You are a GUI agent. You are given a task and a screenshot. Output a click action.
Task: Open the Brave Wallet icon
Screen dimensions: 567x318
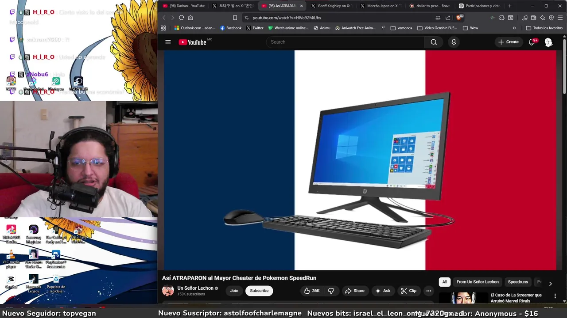pyautogui.click(x=534, y=18)
